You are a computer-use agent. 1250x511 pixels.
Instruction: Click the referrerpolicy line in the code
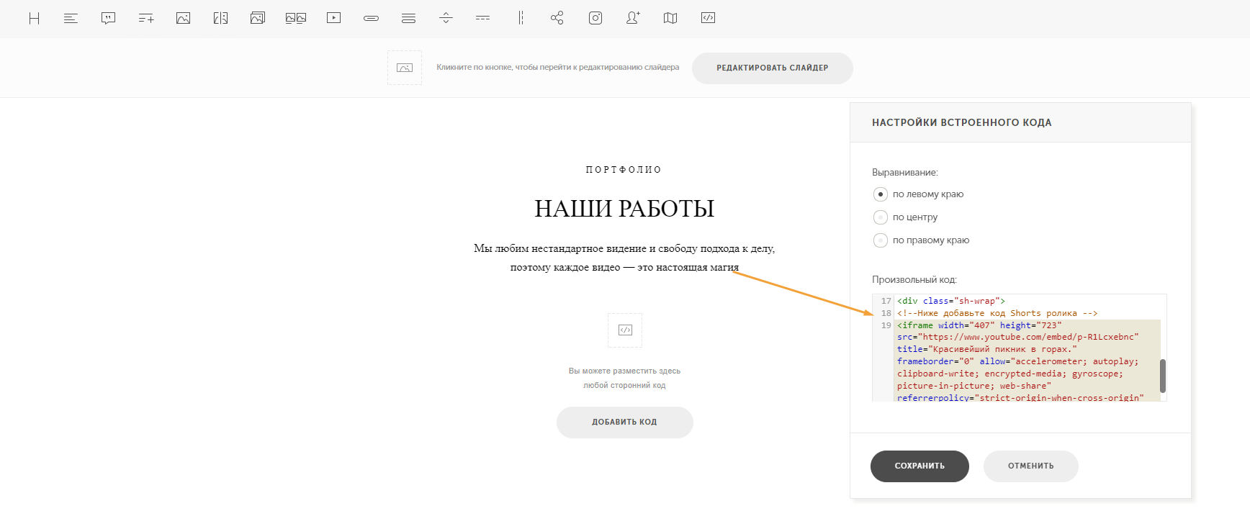pyautogui.click(x=1020, y=397)
